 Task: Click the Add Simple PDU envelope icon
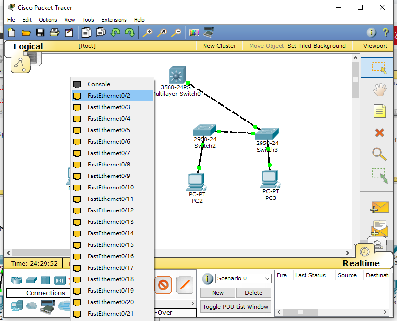click(x=379, y=208)
